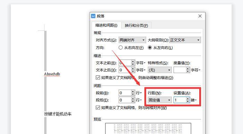Increase the 设置值 line spacing value
Screen dimensions: 243x134
point(188,99)
